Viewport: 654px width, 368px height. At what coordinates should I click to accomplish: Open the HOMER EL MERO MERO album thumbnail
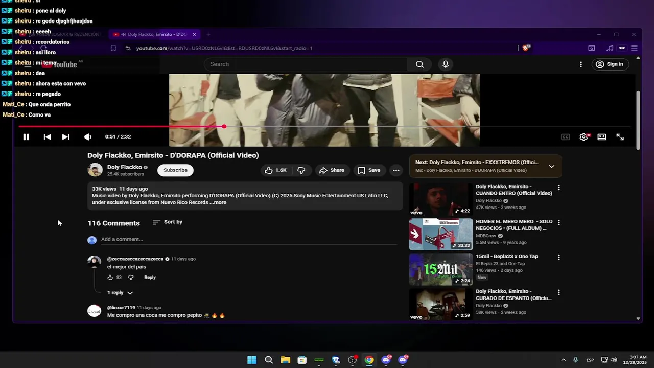click(441, 235)
